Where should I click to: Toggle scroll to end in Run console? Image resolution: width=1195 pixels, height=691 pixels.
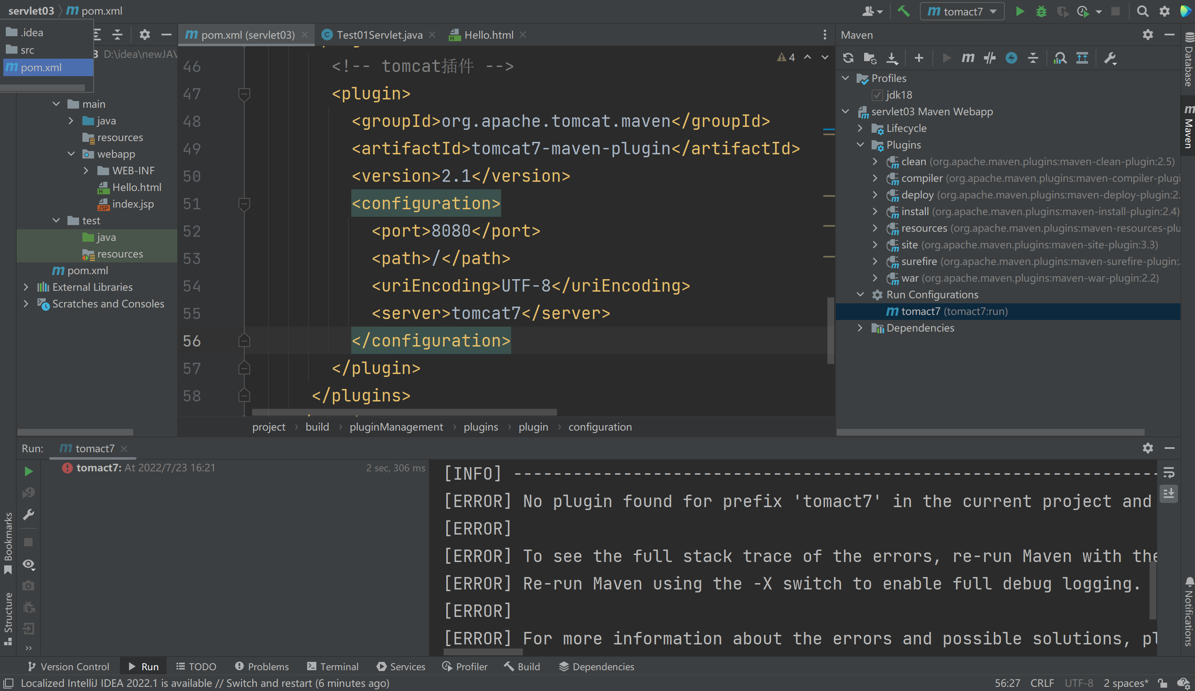1169,494
